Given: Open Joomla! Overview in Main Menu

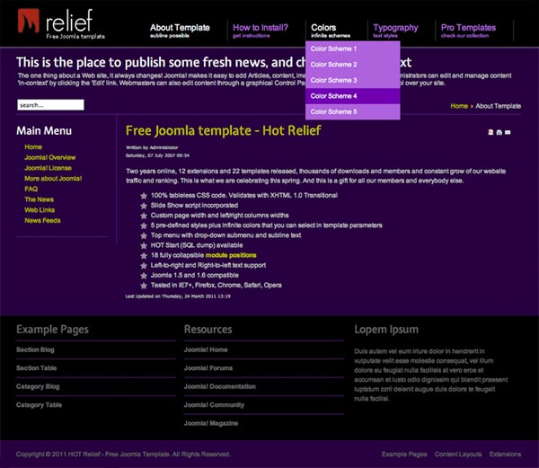Looking at the screenshot, I should pyautogui.click(x=50, y=158).
